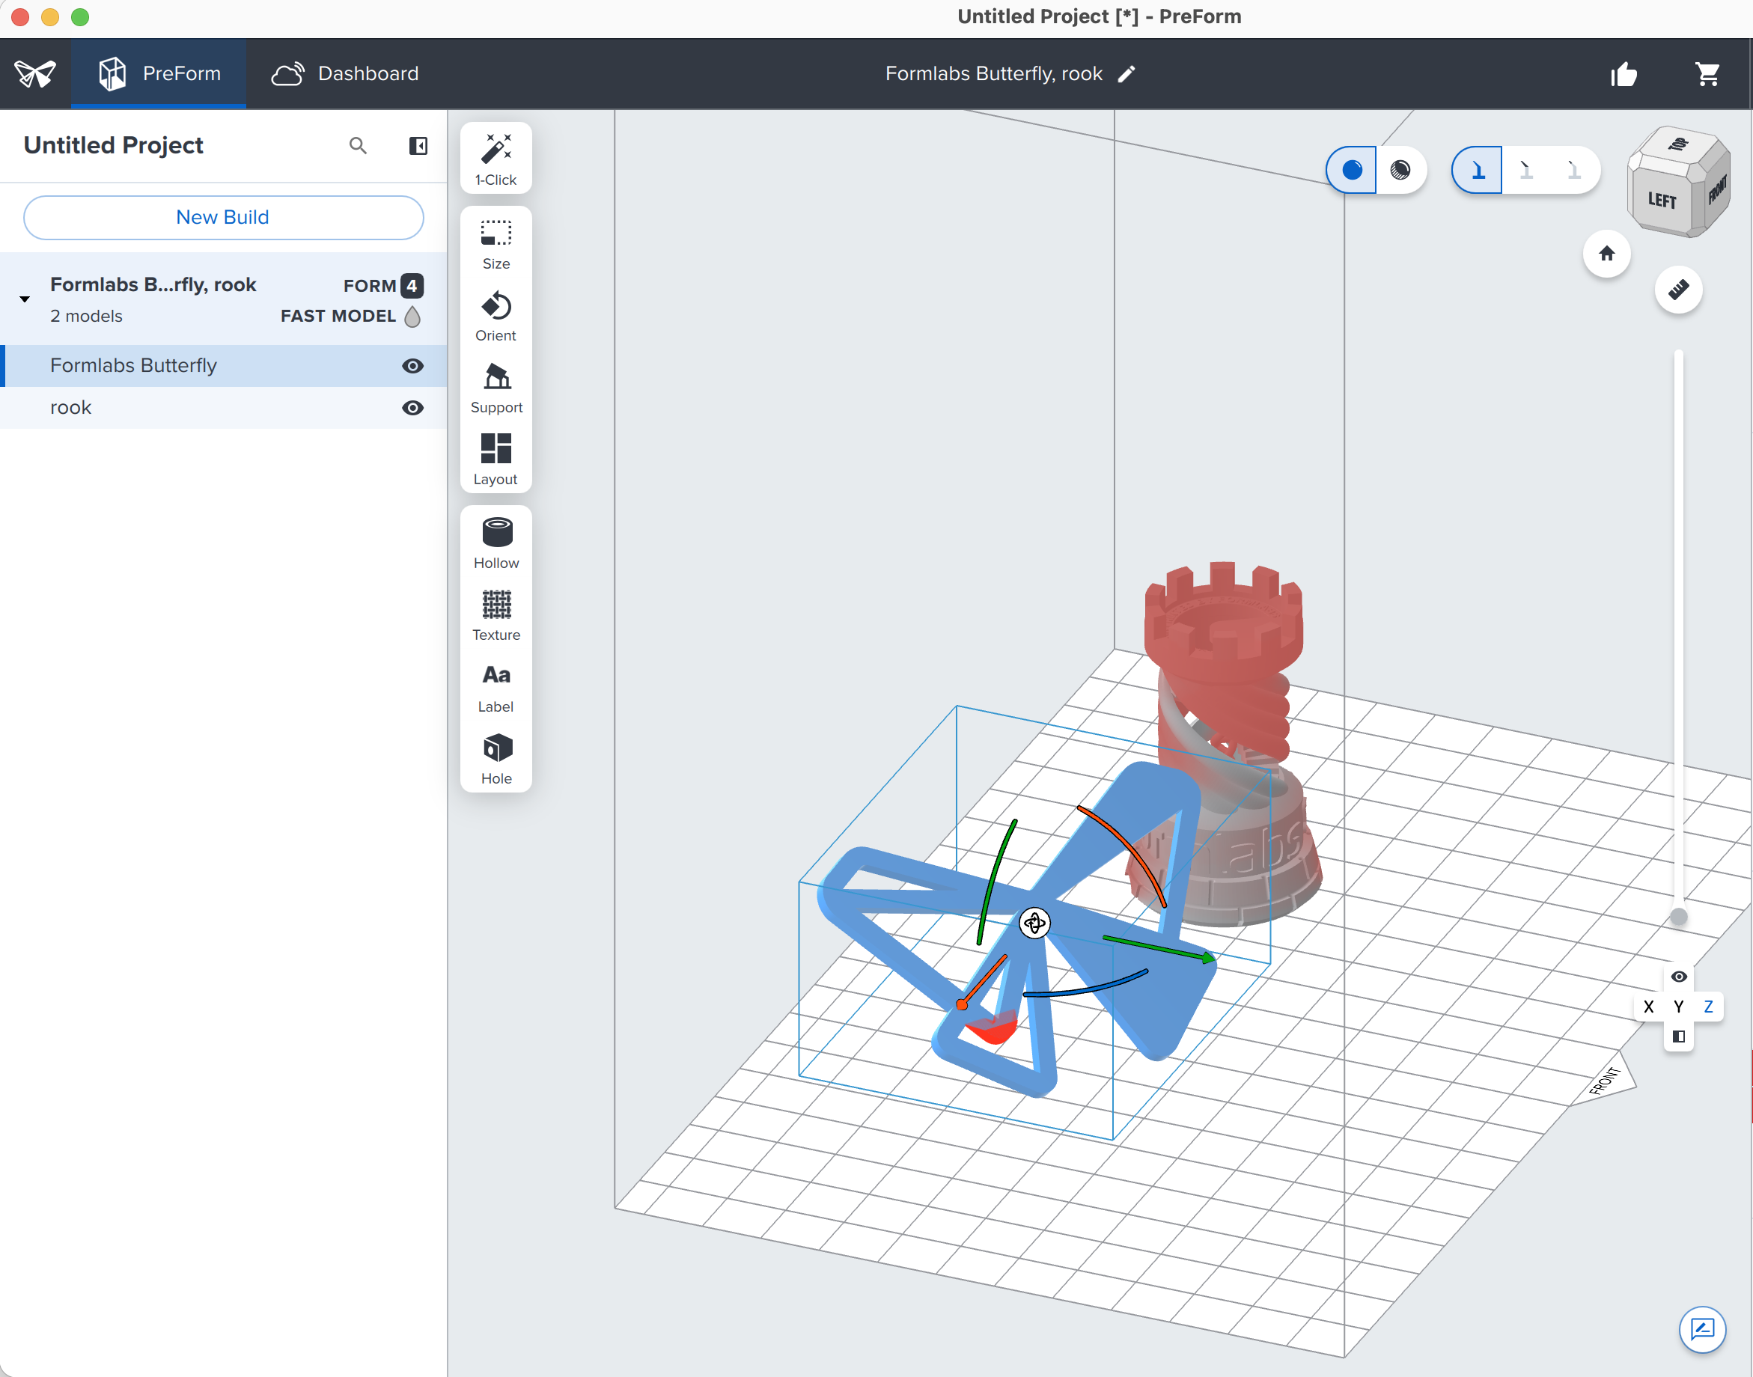The image size is (1753, 1377).
Task: Click the New Build button
Action: pos(223,218)
